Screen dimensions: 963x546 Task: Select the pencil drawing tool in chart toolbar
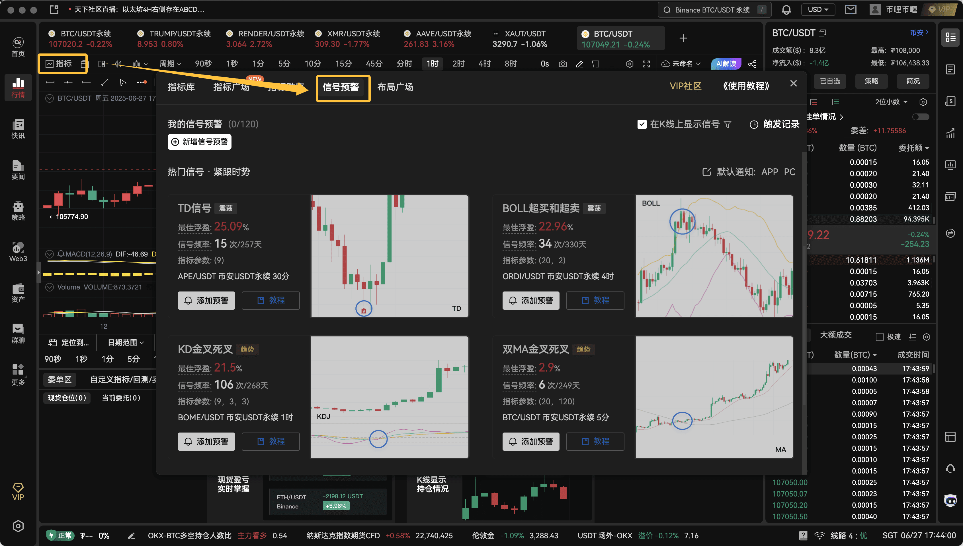(x=580, y=64)
